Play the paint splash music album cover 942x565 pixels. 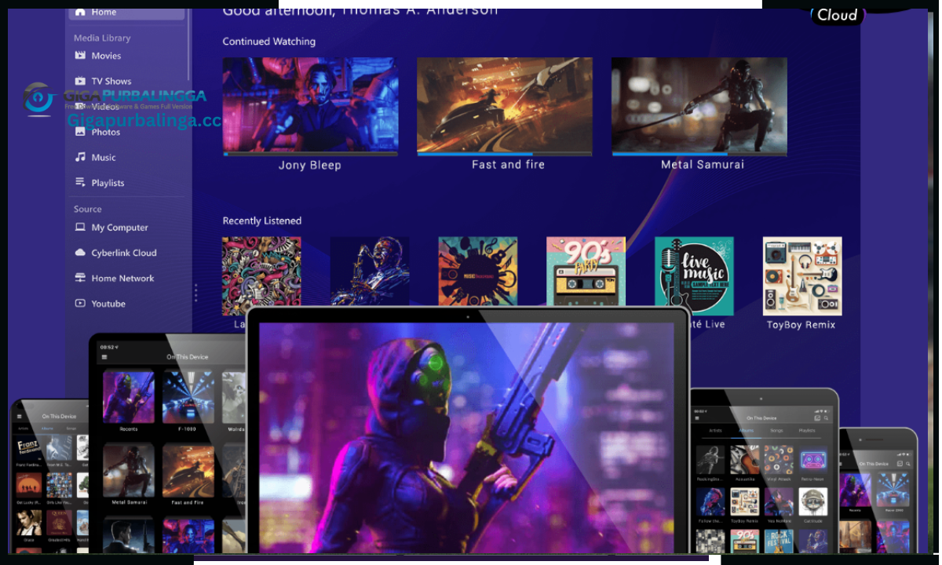point(477,272)
